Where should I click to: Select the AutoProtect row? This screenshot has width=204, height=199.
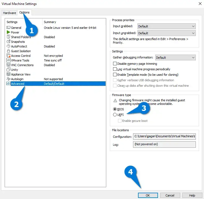click(56, 46)
